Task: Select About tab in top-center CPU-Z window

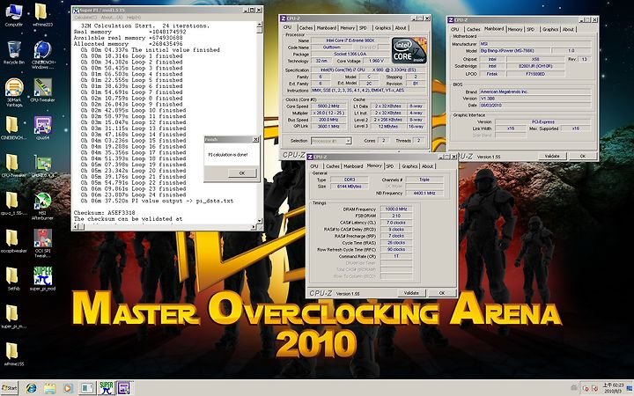Action: tap(401, 28)
